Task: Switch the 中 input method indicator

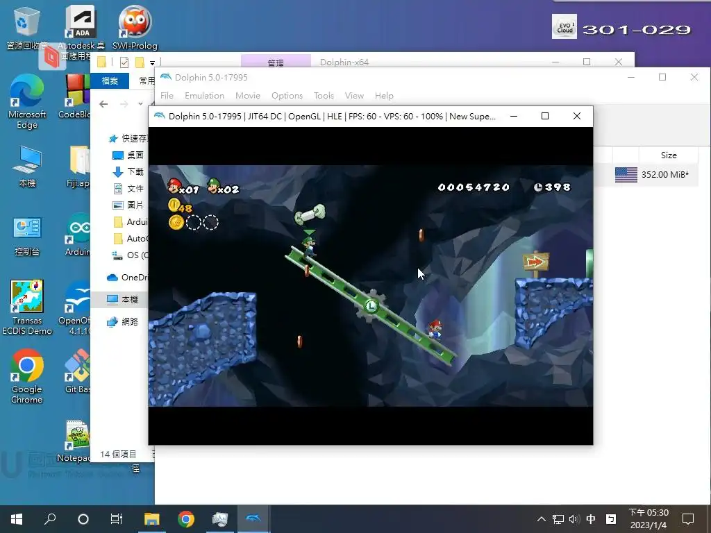Action: pyautogui.click(x=591, y=519)
